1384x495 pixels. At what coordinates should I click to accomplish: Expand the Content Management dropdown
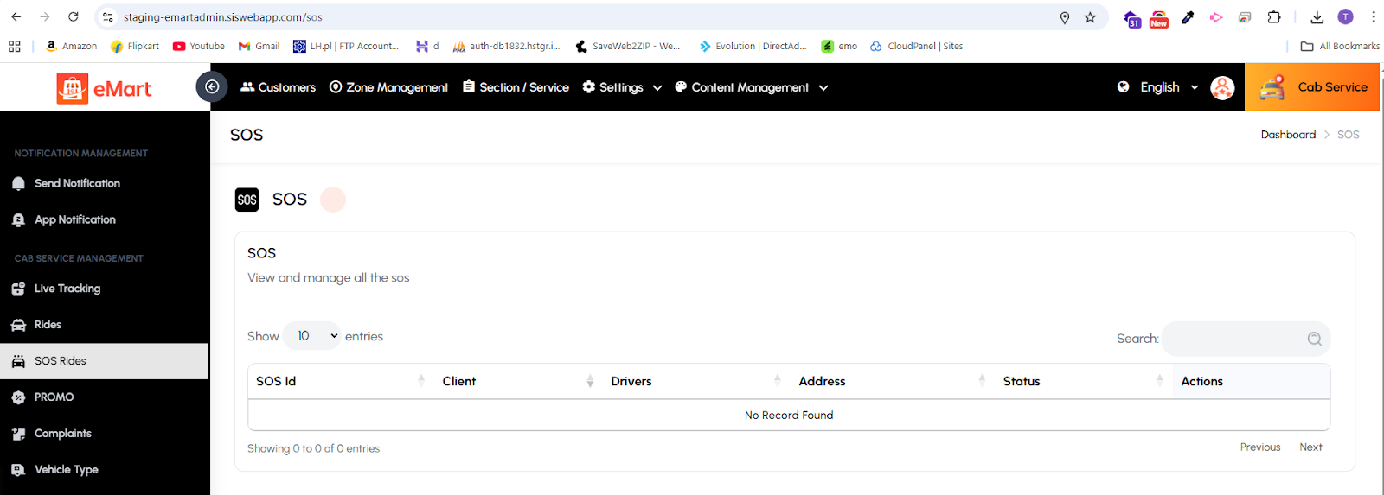(x=751, y=87)
